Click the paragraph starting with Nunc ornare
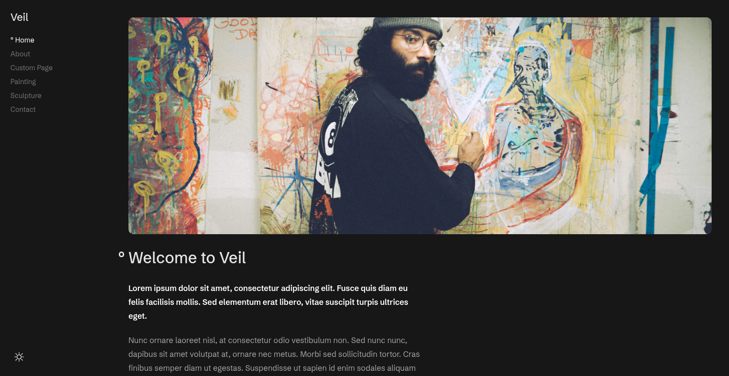The image size is (729, 376). click(274, 354)
